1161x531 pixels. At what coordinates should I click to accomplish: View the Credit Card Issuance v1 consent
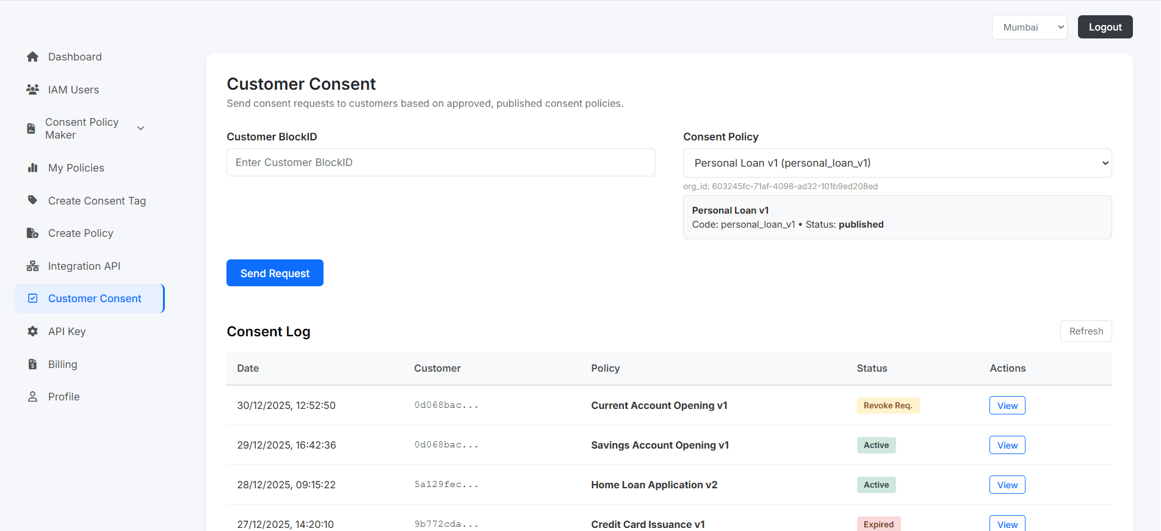coord(1007,524)
